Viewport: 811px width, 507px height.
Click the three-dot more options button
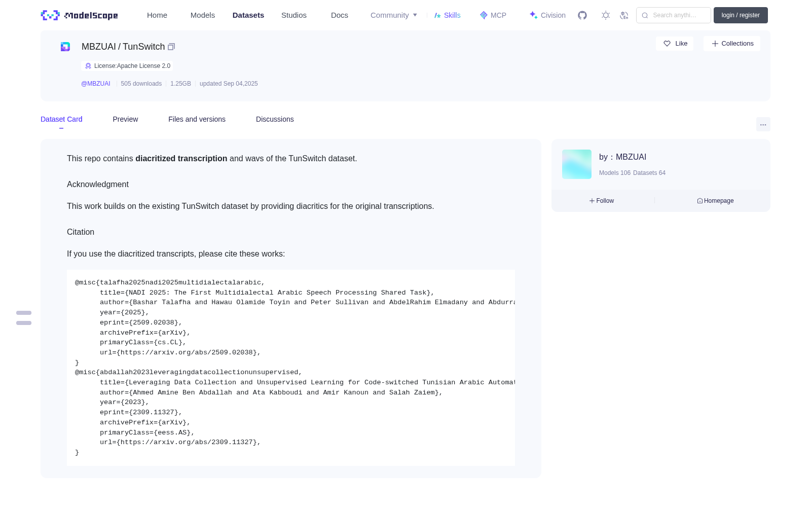(763, 125)
